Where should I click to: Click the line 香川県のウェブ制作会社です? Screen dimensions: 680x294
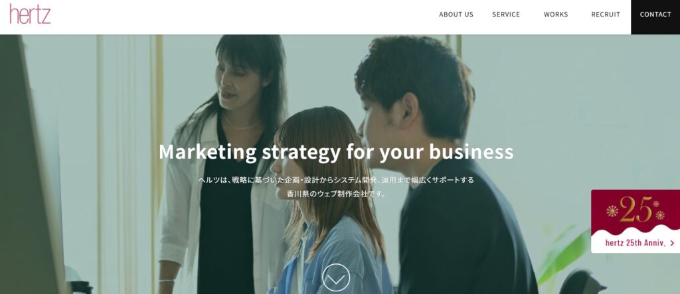tap(336, 194)
